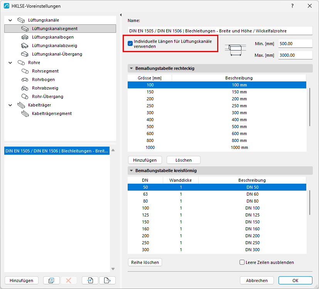Viewport: 319px width, 289px height.
Task: Click the preset list scroll-down arrow
Action: [x=113, y=269]
